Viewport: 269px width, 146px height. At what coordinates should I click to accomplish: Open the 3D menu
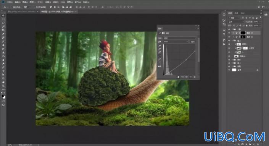63,2
